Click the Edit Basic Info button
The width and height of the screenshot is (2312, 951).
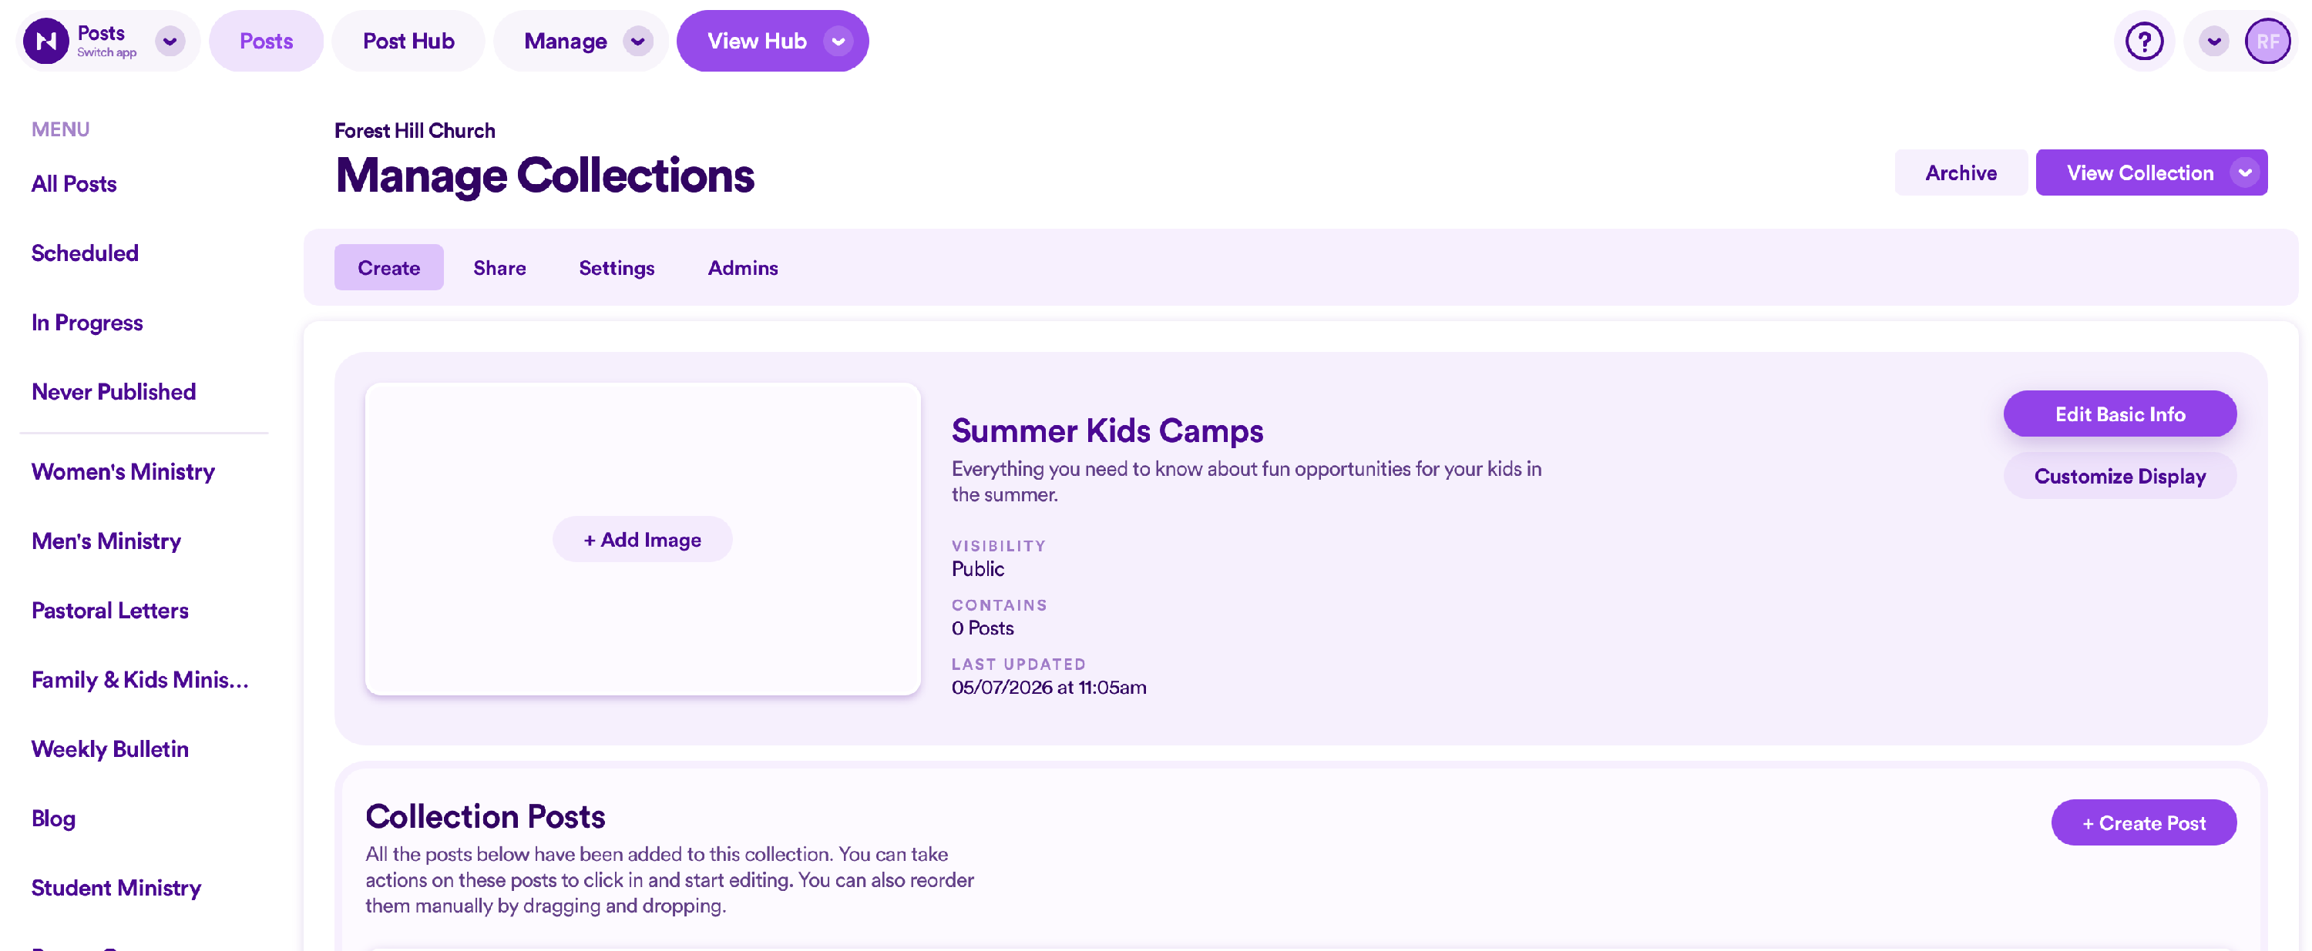point(2120,414)
